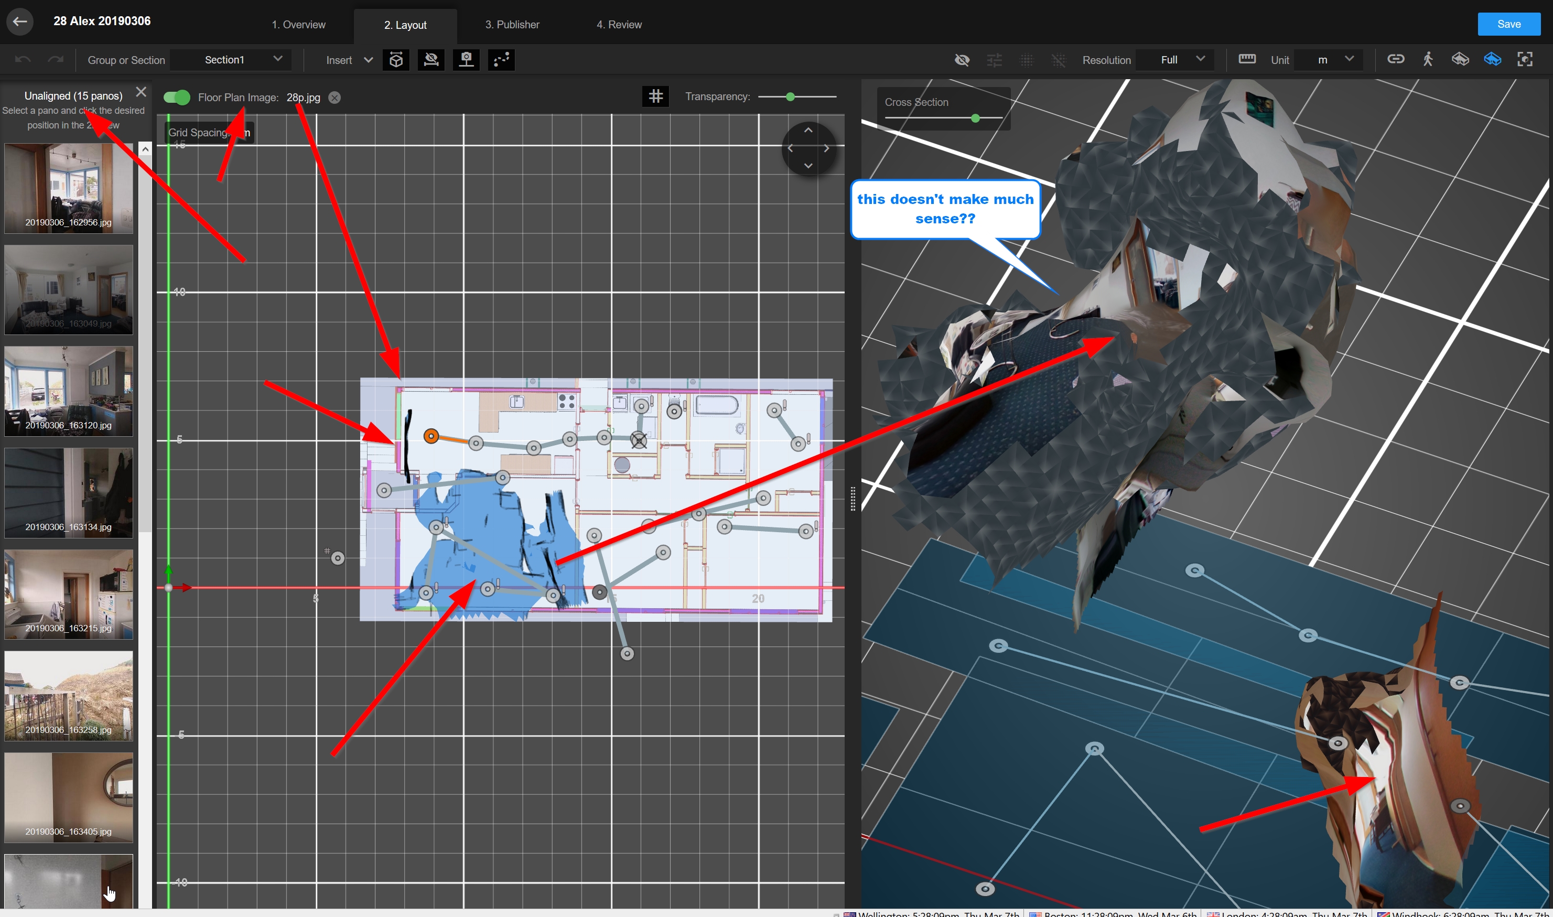Toggle the grid hash button

coord(655,96)
